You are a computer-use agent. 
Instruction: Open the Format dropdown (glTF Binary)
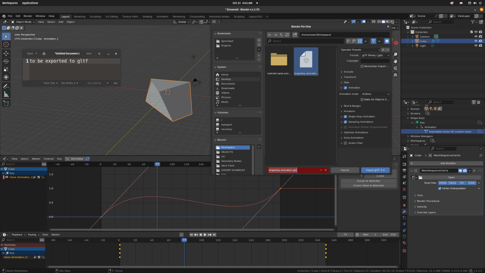(375, 55)
